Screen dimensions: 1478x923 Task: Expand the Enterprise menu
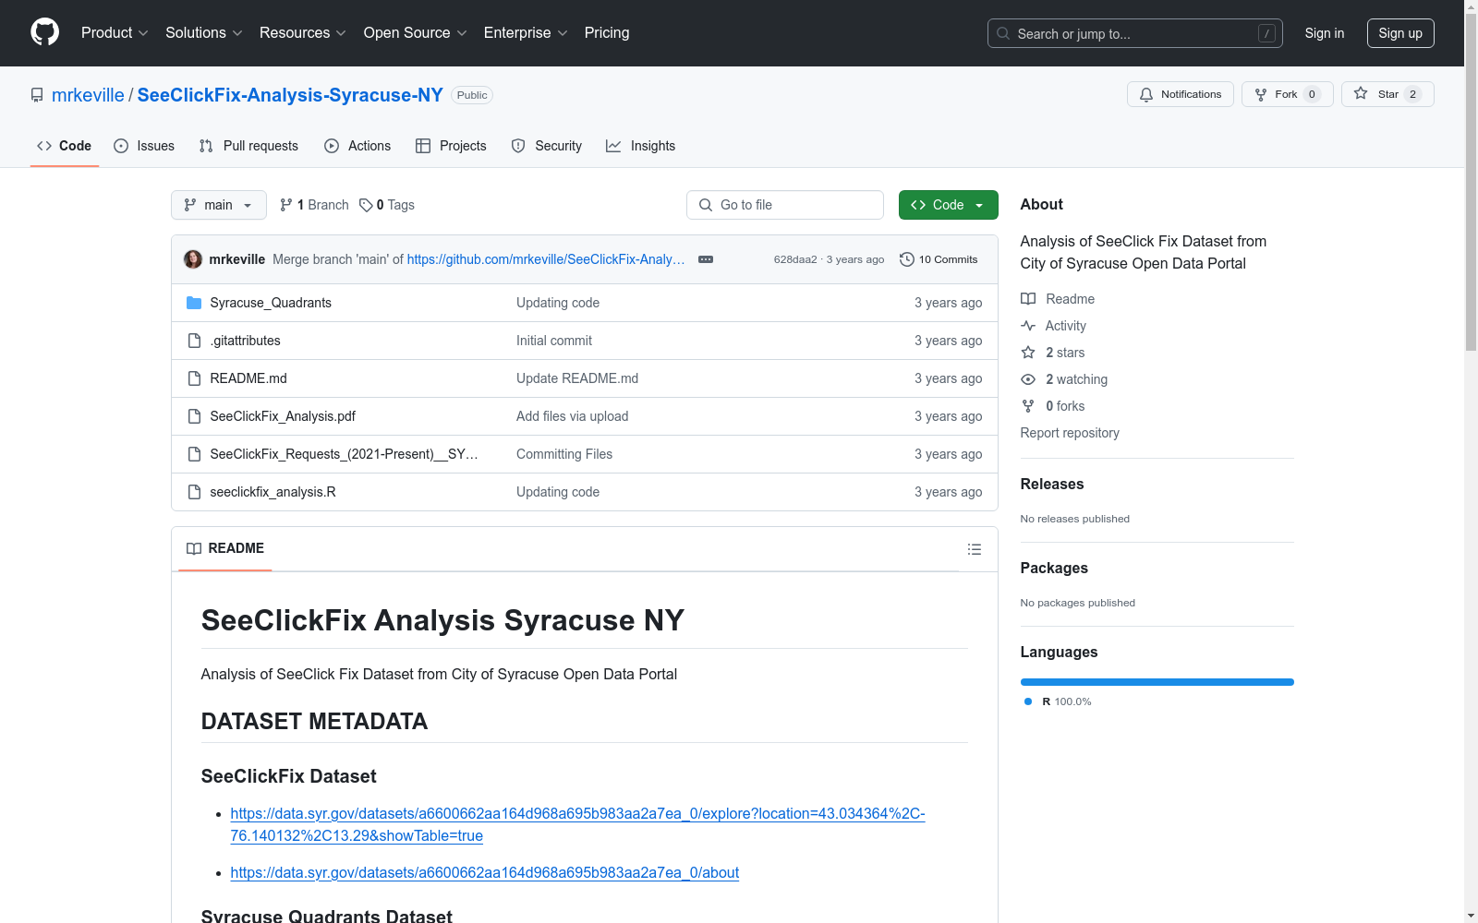coord(526,33)
